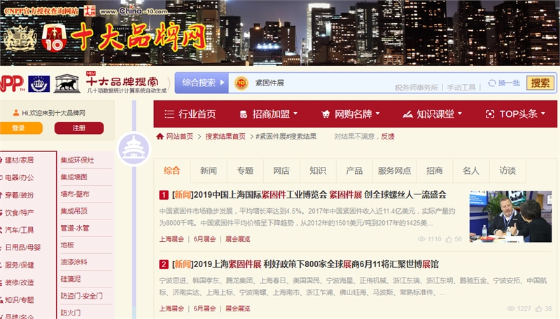The image size is (560, 319).
Task: Click the 搜索结果首页 breadcrumb link
Action: (x=225, y=136)
